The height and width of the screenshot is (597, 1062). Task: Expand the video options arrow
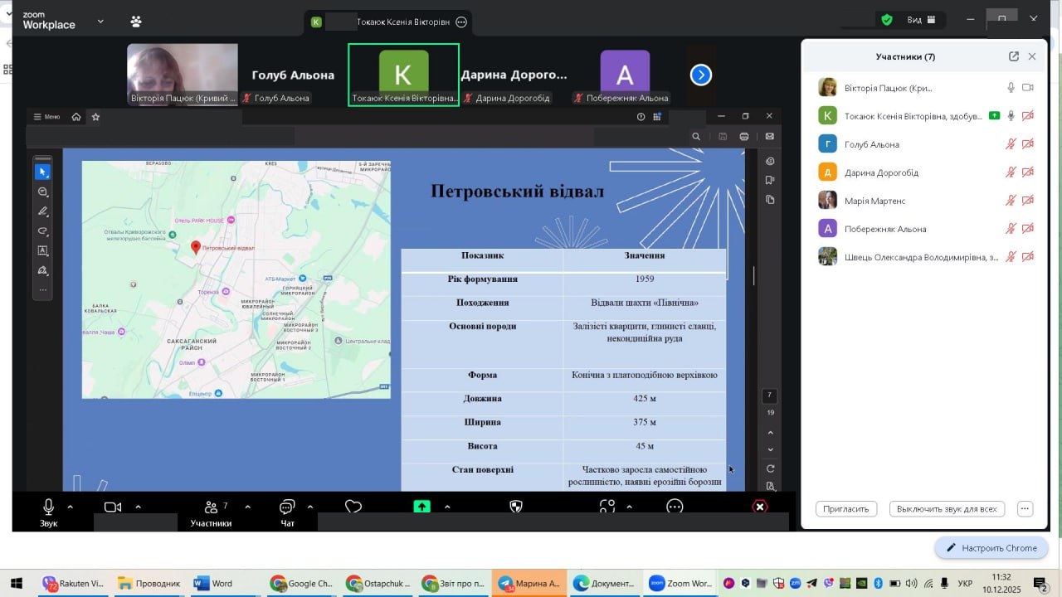click(138, 507)
